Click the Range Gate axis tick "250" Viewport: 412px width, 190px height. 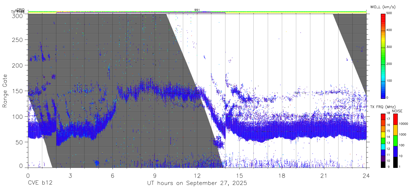coord(18,40)
